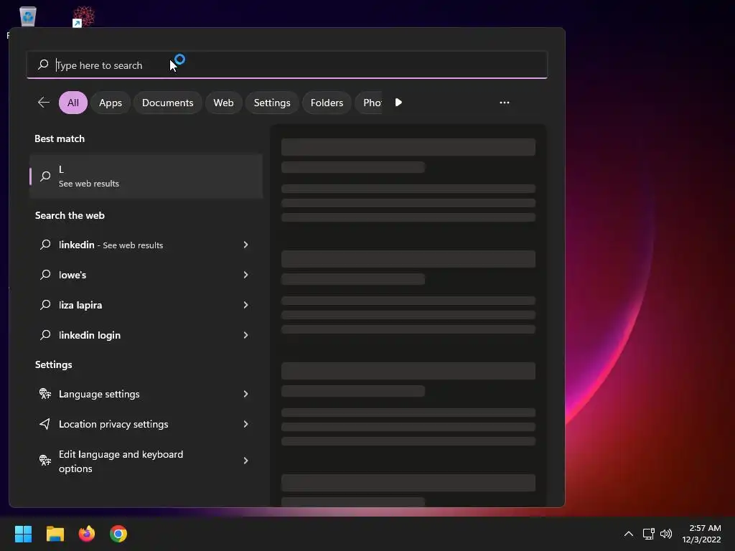Click the Edit language keyboard options icon
This screenshot has height=551, width=735.
(45, 460)
